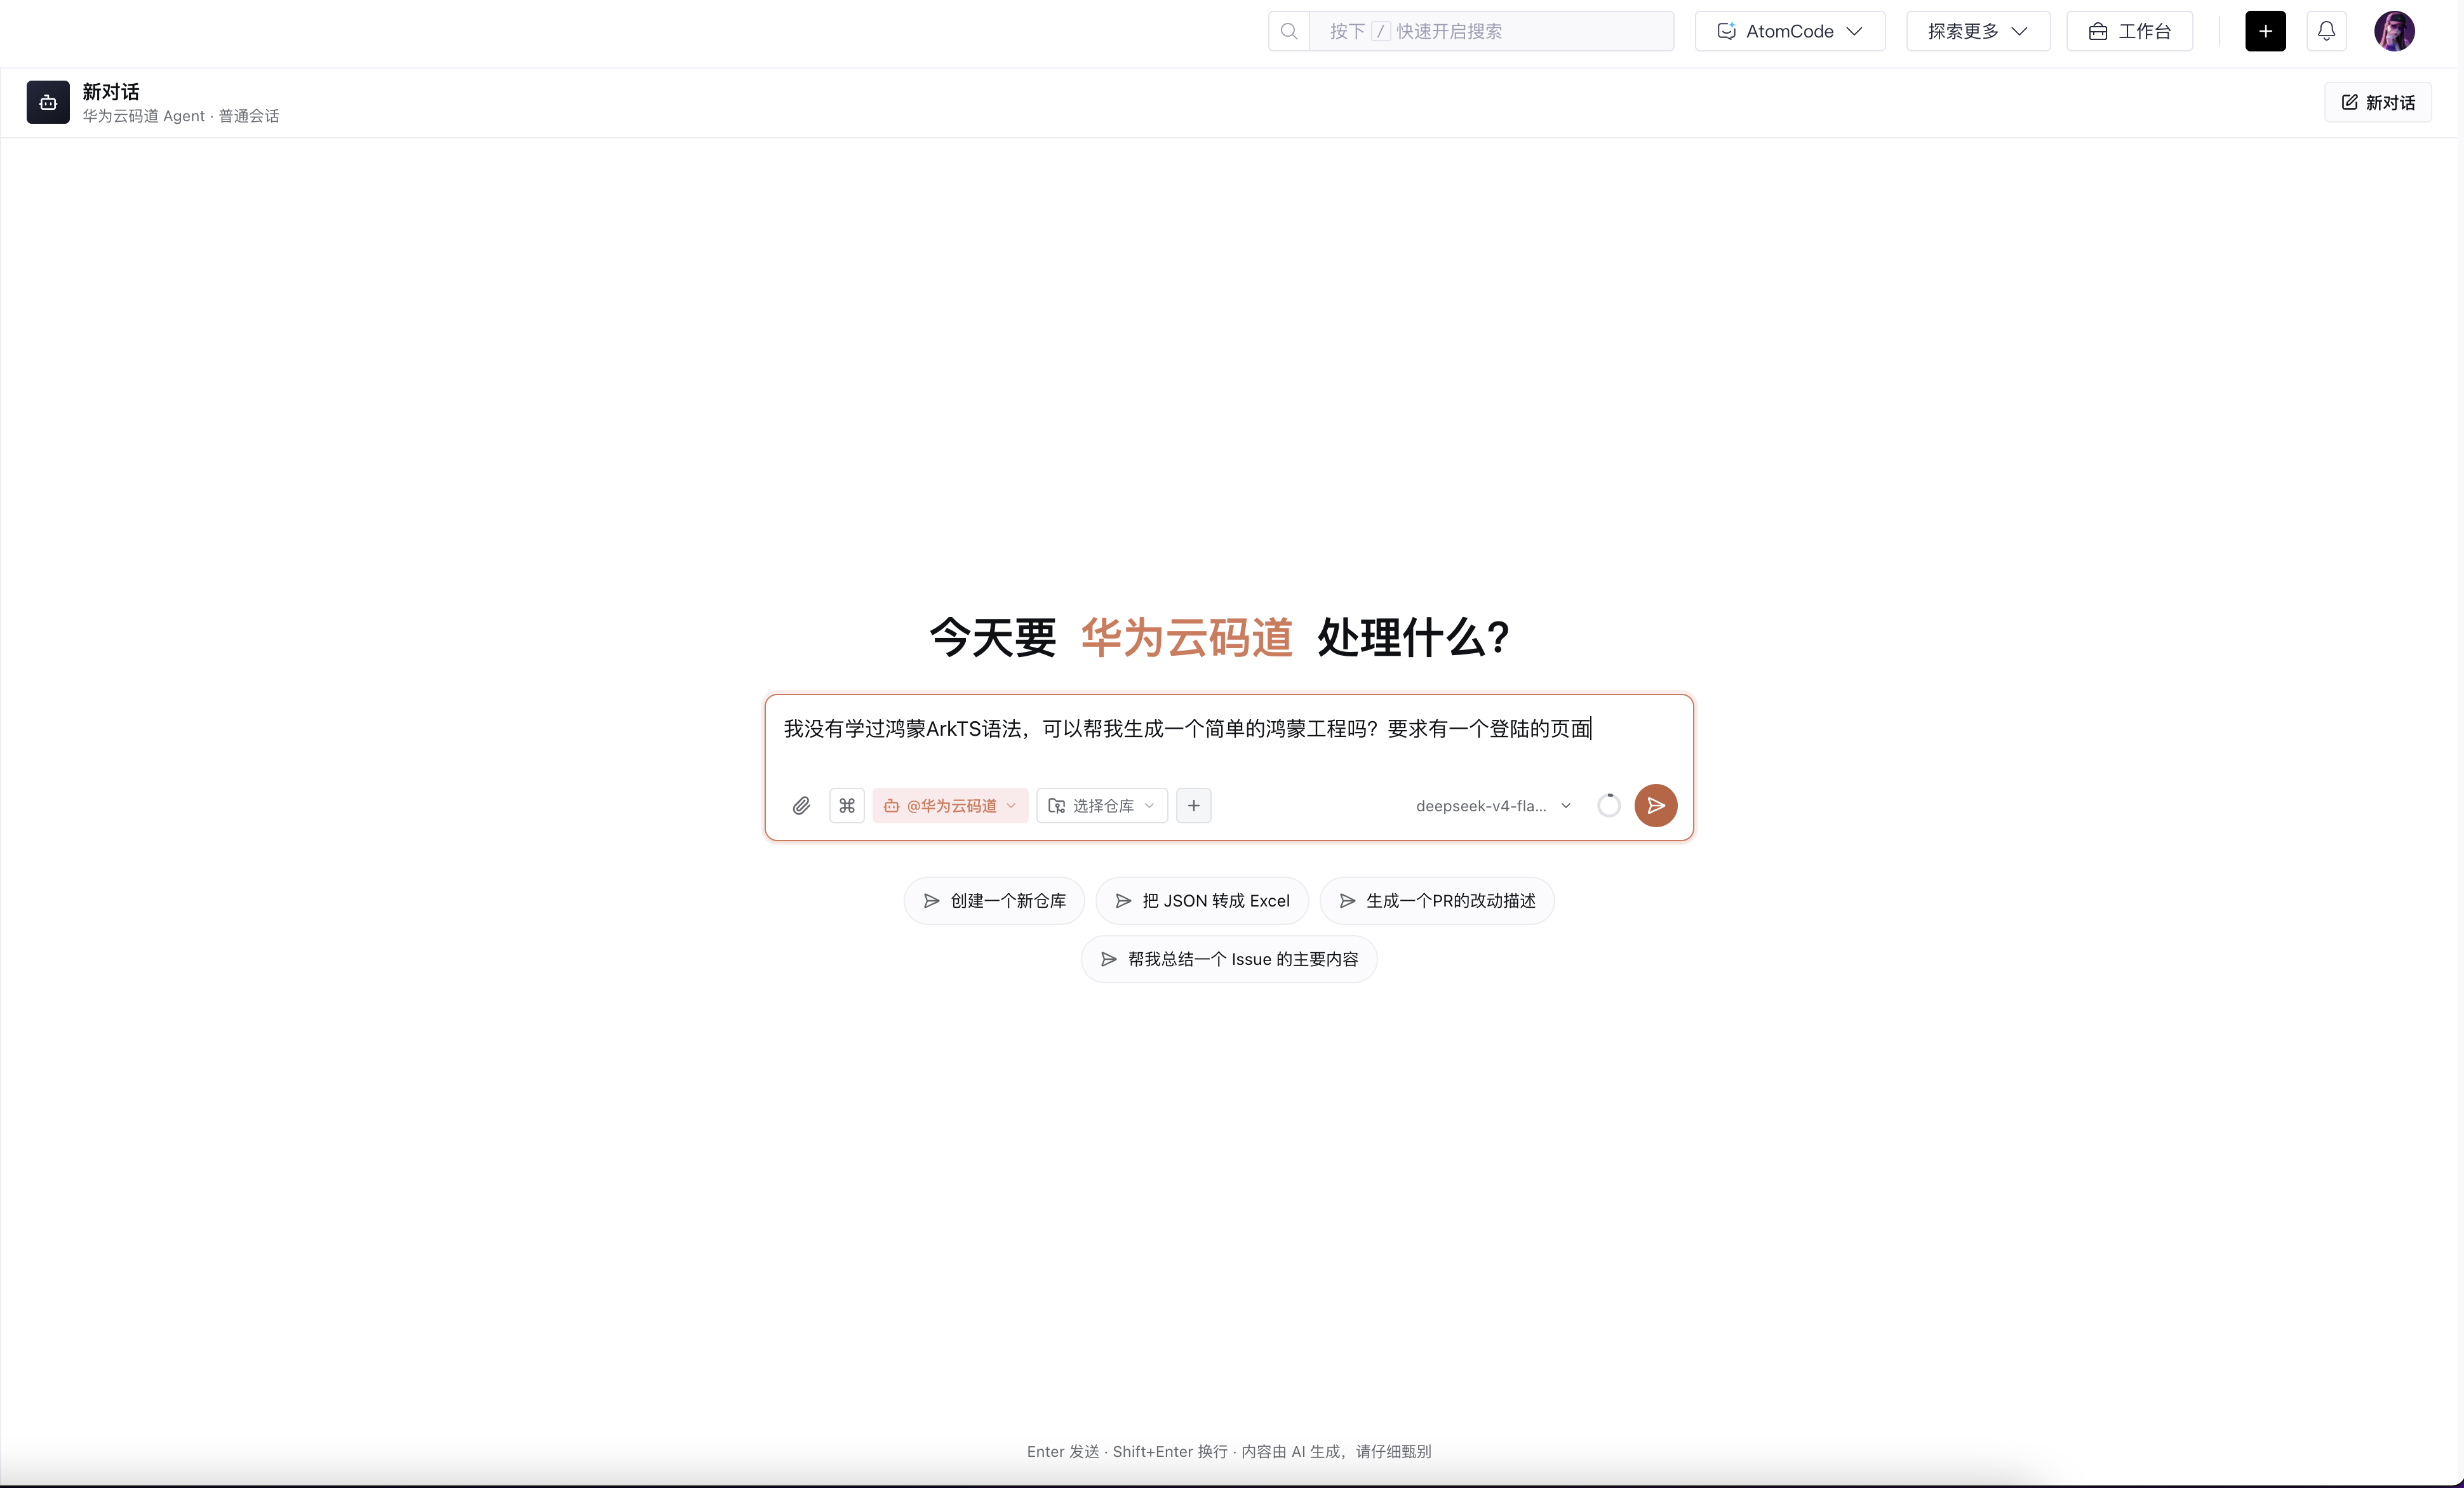Click the circular loading indicator icon
The width and height of the screenshot is (2464, 1488).
[1609, 806]
